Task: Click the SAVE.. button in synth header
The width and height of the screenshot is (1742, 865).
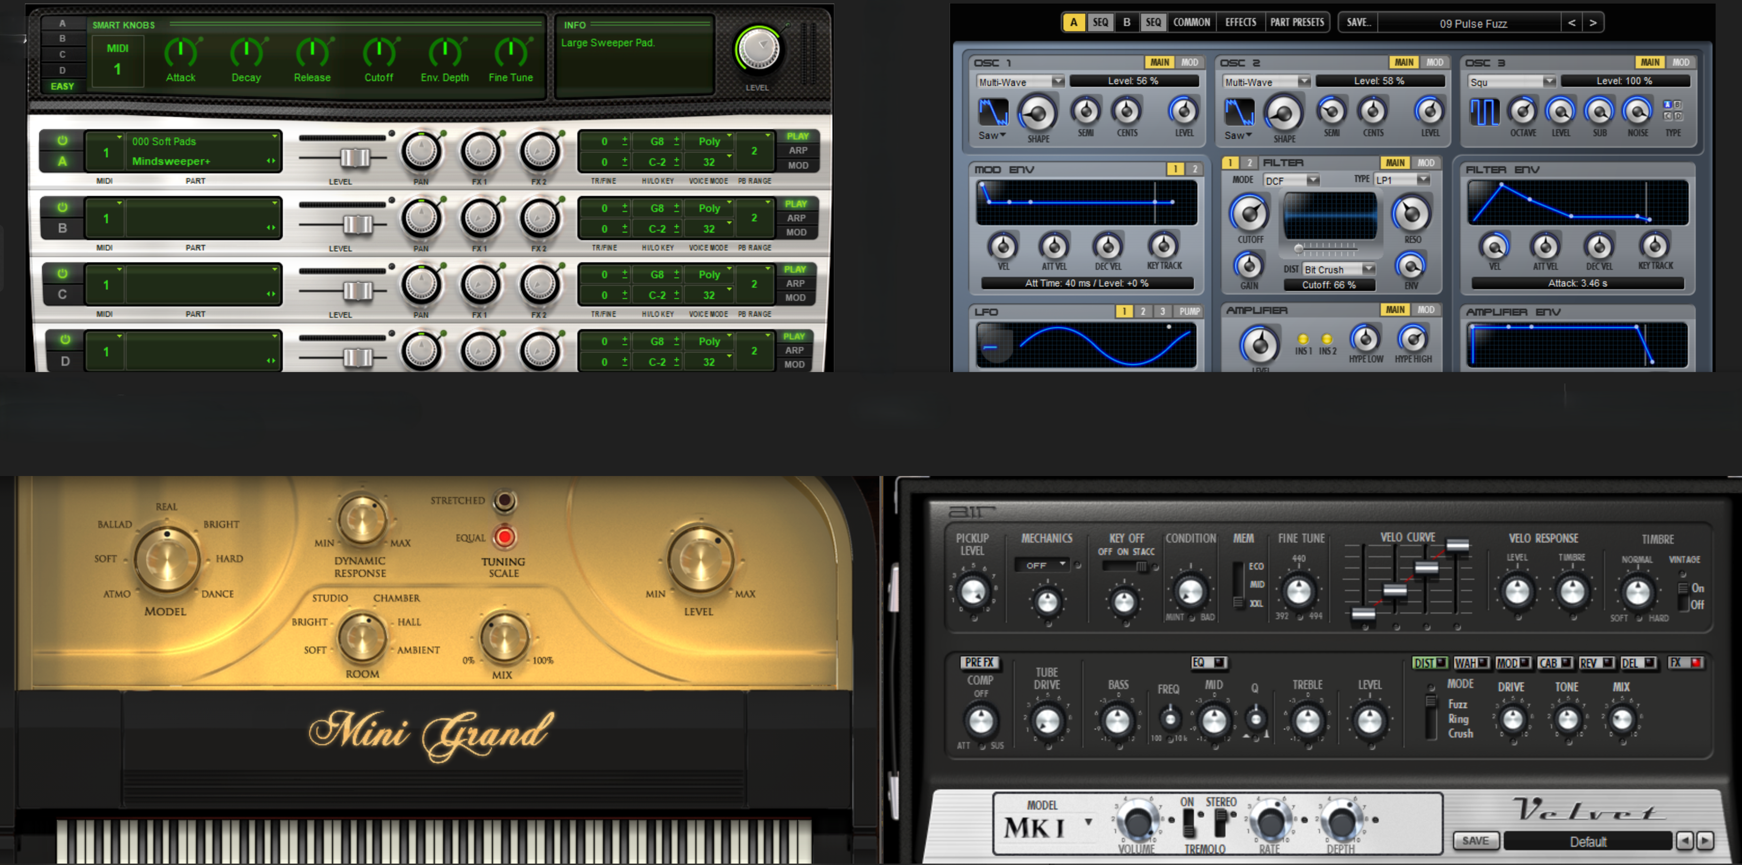Action: tap(1358, 22)
